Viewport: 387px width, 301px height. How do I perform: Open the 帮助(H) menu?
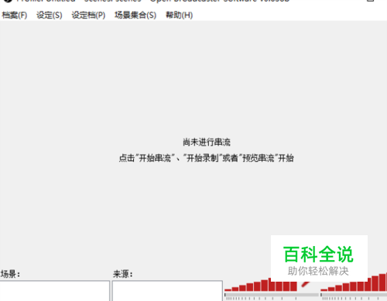[x=179, y=15]
